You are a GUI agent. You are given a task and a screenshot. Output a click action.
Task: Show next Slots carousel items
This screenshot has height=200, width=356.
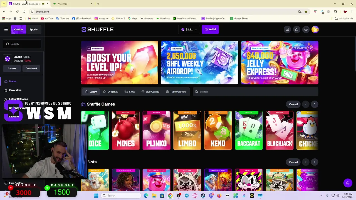[315, 162]
